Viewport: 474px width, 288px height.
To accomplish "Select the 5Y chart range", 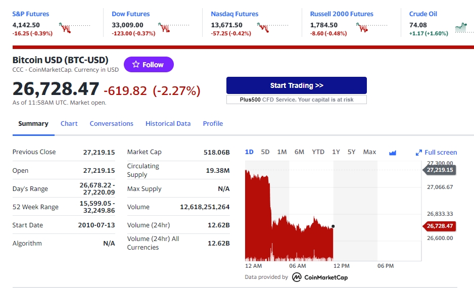I will [351, 152].
